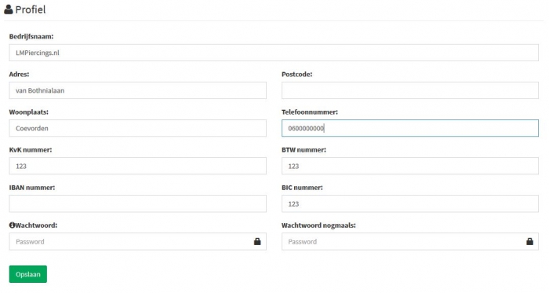Image resolution: width=549 pixels, height=293 pixels.
Task: Click the empty IBAN nummer field
Action: (x=137, y=204)
